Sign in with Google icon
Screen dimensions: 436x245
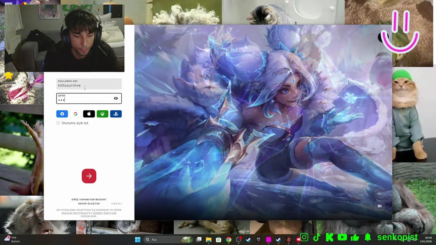click(x=76, y=114)
